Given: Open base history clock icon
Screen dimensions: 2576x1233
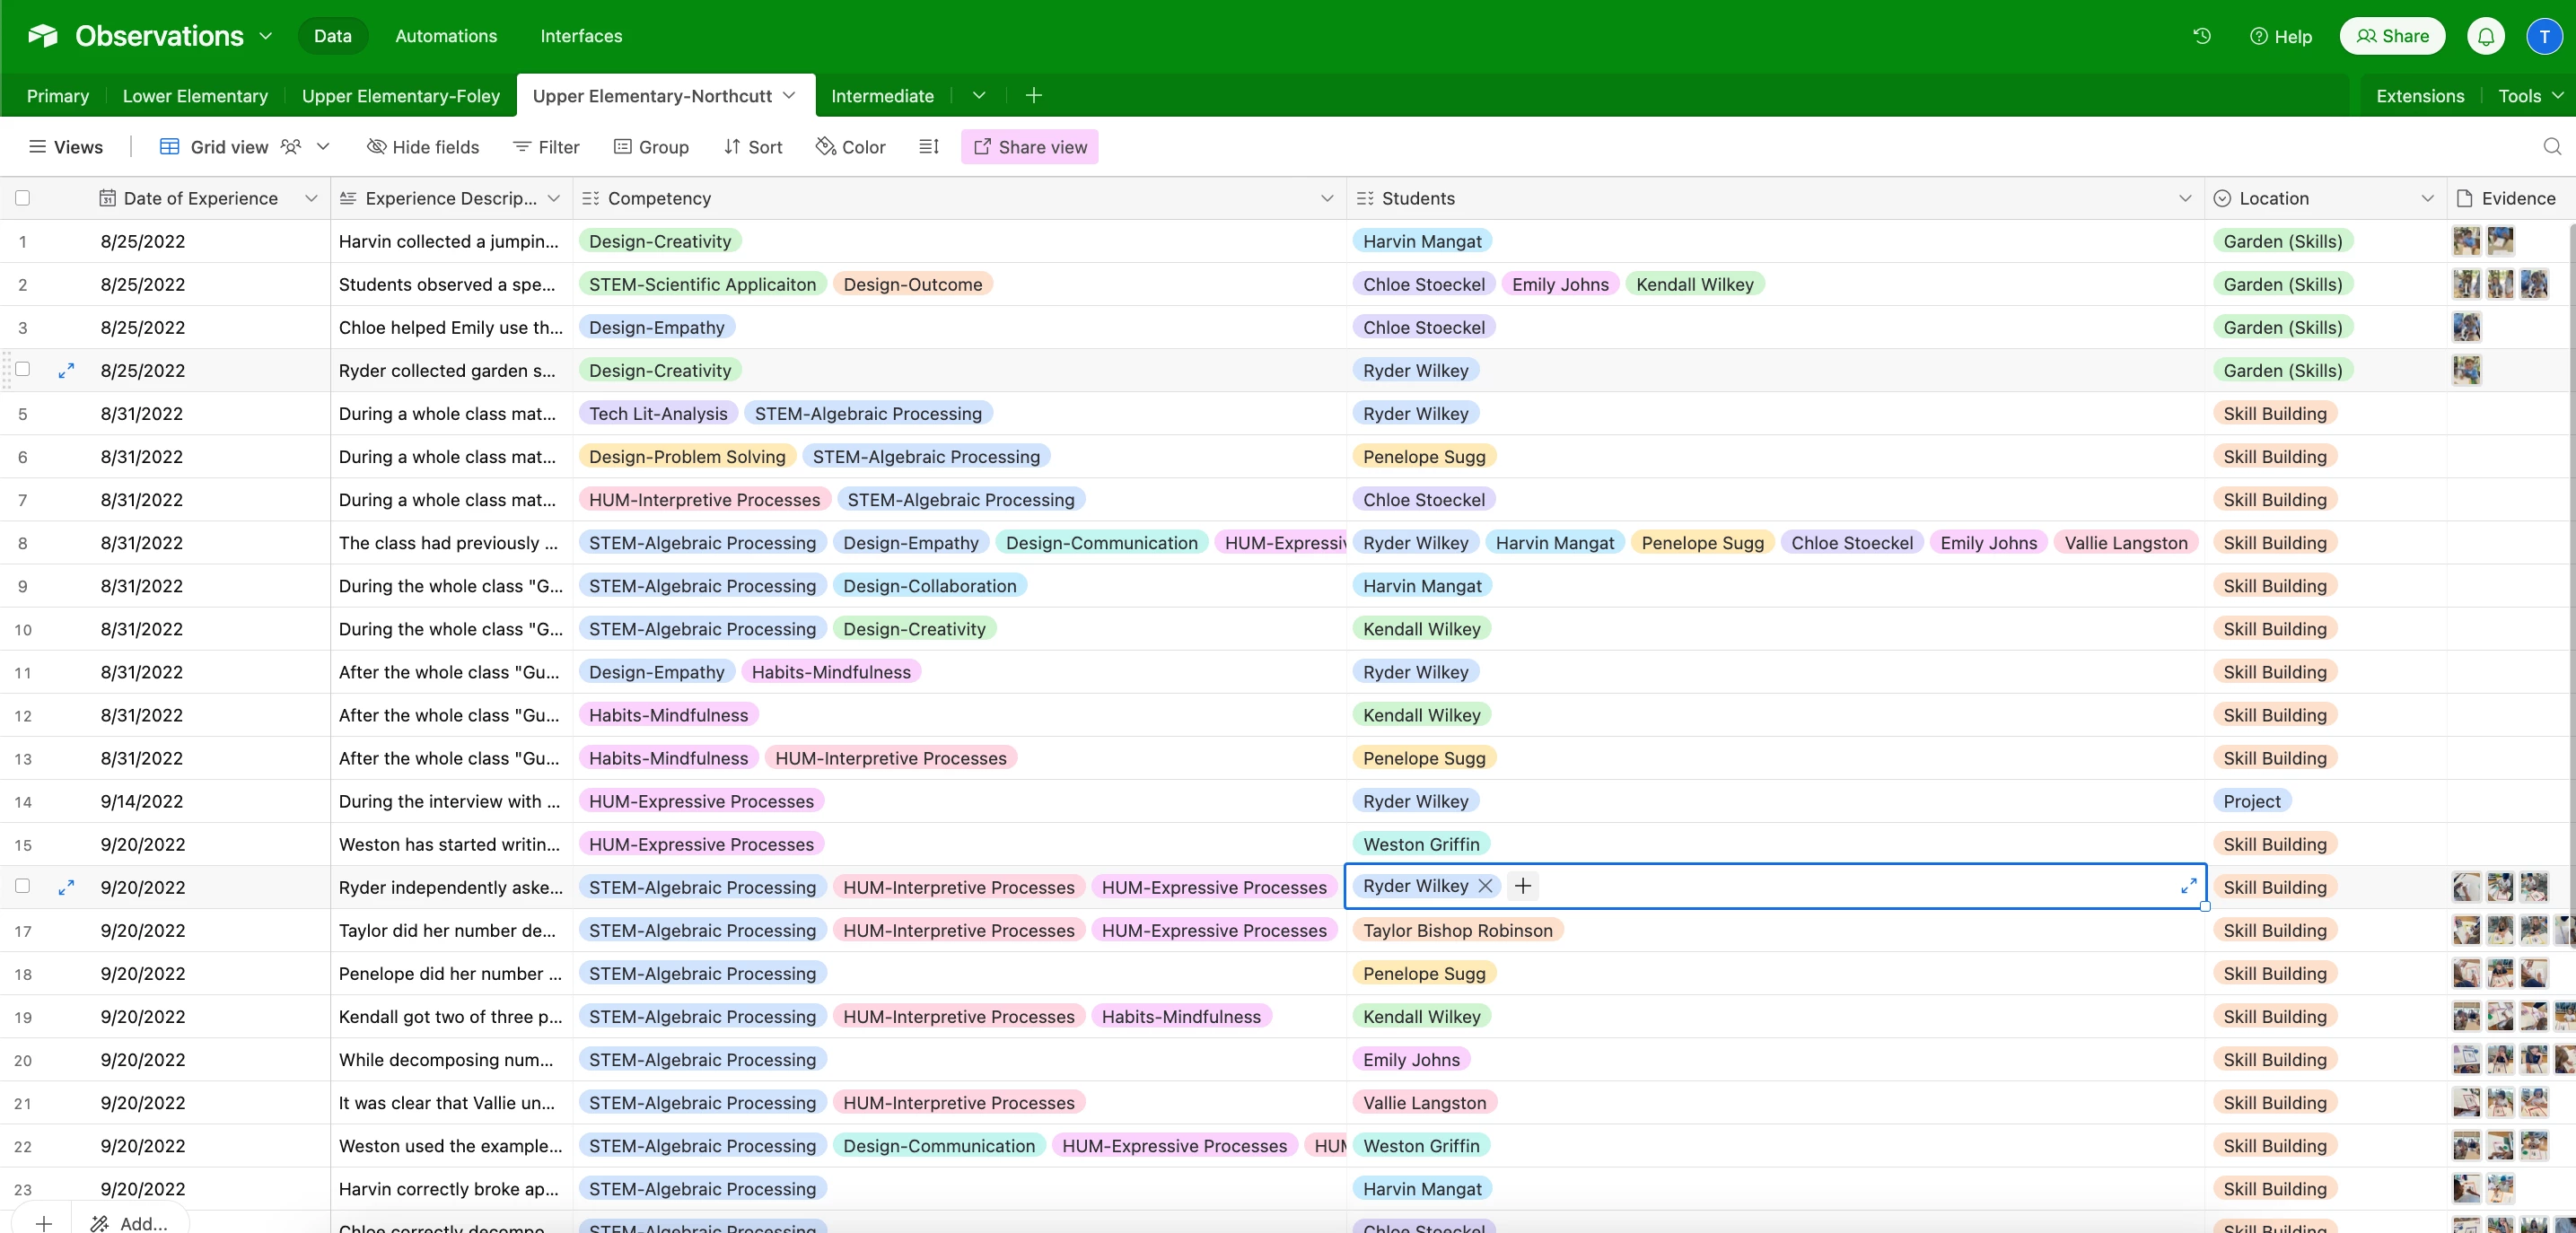Looking at the screenshot, I should (x=2201, y=36).
